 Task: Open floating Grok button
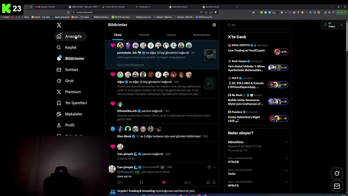(337, 173)
